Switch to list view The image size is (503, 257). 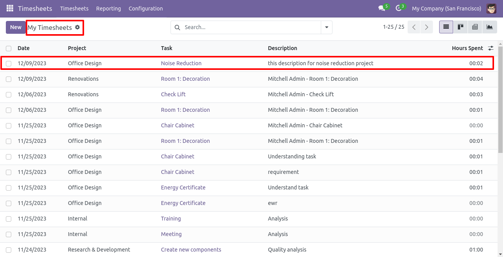click(x=446, y=27)
